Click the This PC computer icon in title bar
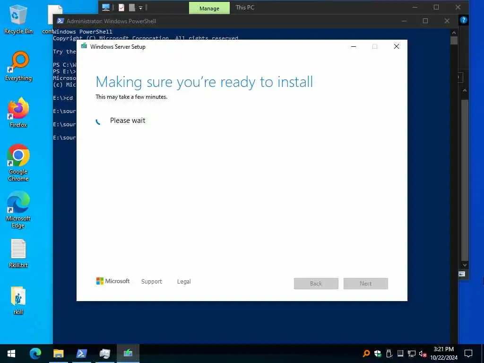Screen dimensions: 484x363 click(x=106, y=8)
